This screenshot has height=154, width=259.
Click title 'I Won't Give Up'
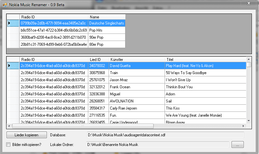[205, 80]
